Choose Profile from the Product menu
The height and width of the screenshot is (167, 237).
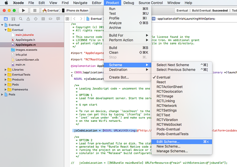(128, 18)
